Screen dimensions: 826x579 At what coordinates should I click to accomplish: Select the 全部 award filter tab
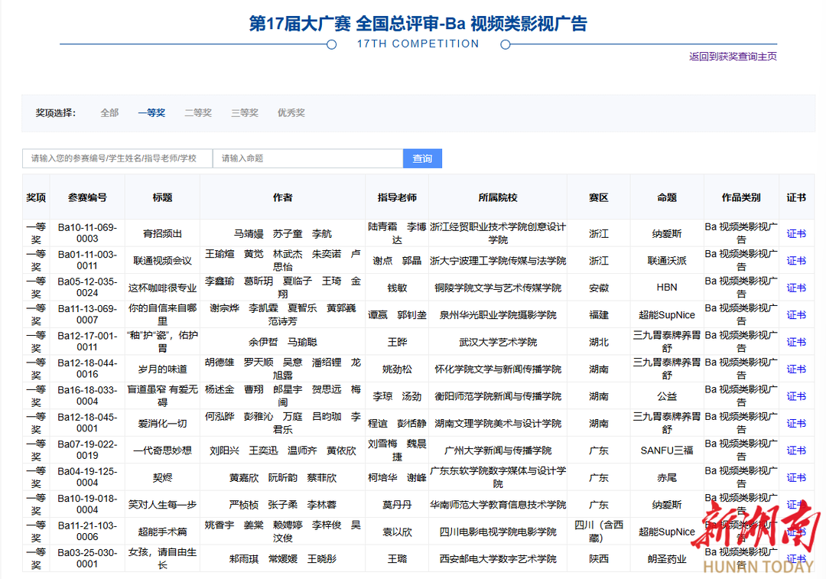coord(109,112)
